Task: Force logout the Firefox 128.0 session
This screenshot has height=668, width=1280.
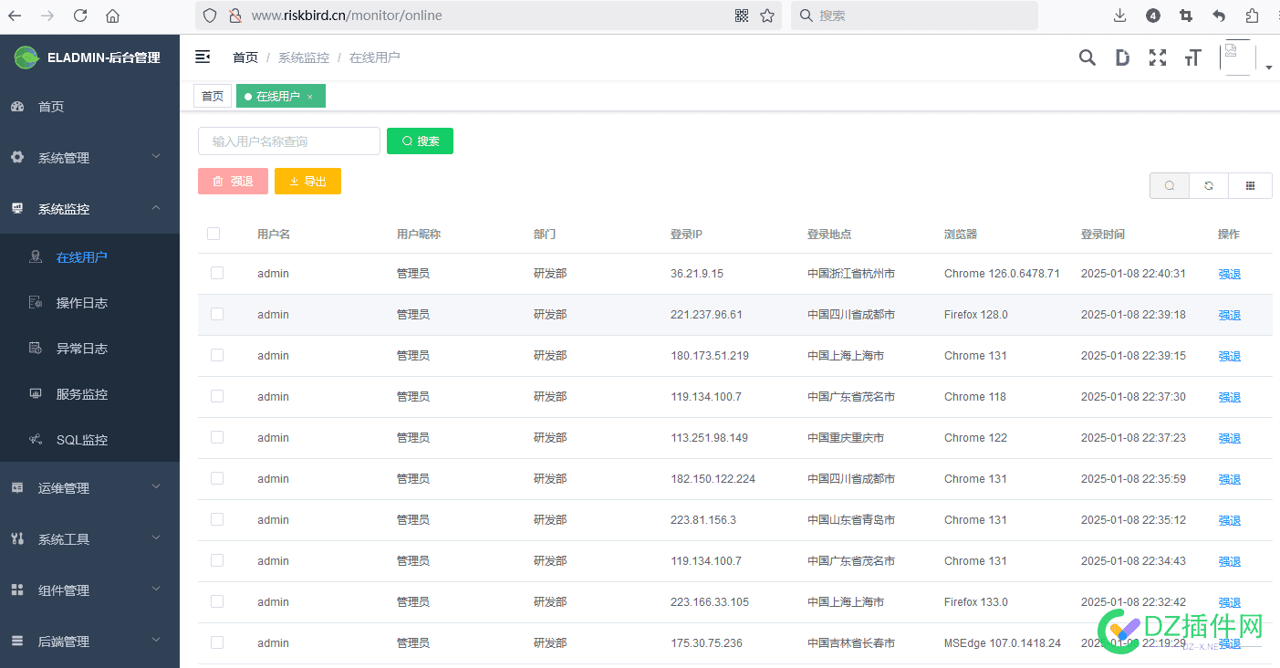Action: (1230, 315)
